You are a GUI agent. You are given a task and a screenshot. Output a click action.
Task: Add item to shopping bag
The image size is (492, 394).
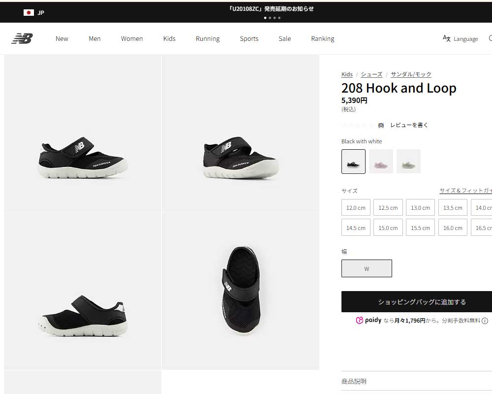[x=421, y=302]
